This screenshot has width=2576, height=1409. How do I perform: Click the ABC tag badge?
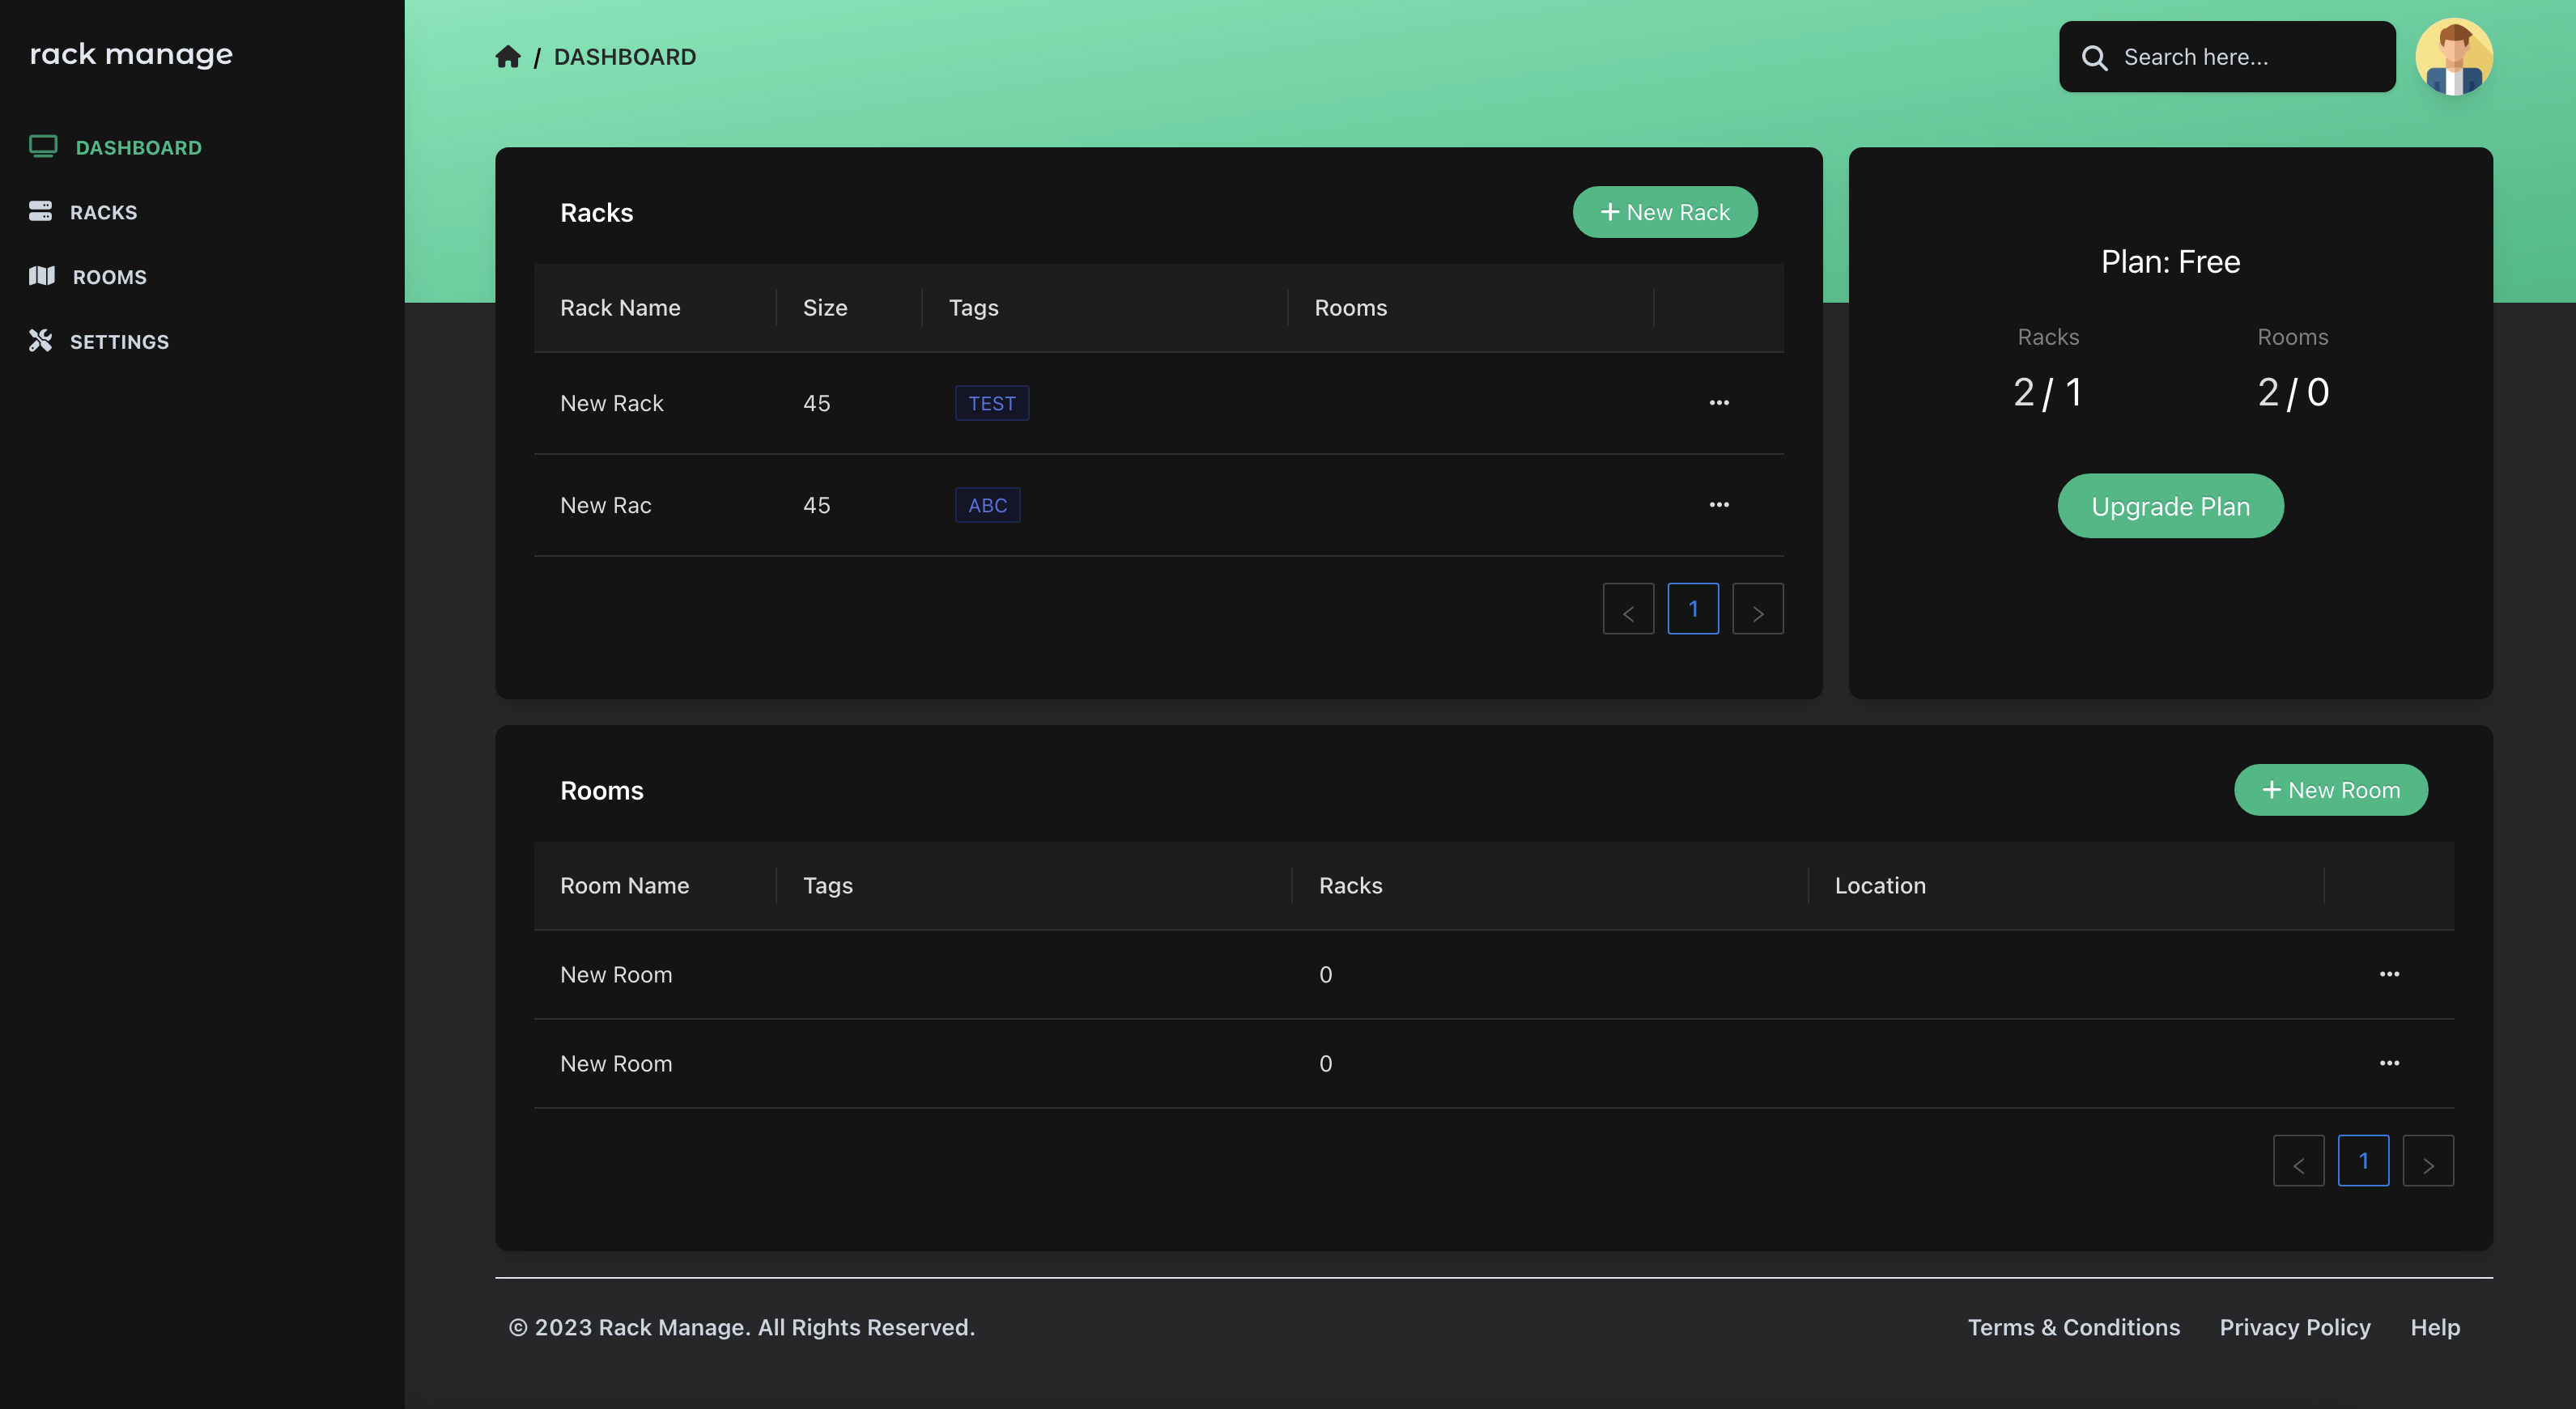point(987,505)
